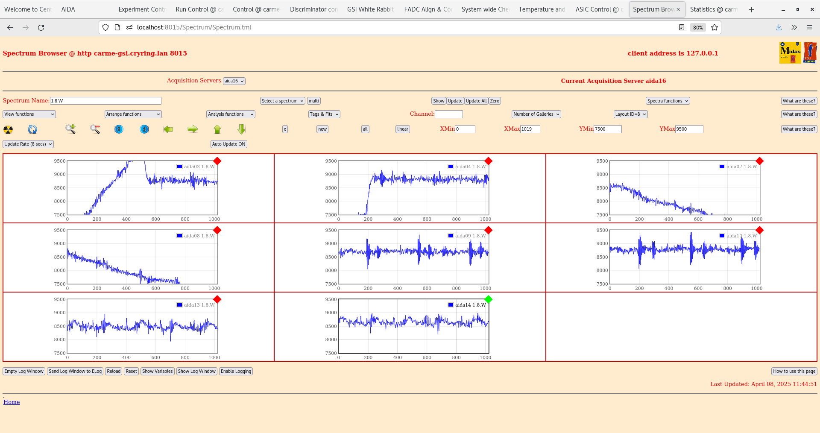Click the site permissions icon in the address bar

(129, 27)
